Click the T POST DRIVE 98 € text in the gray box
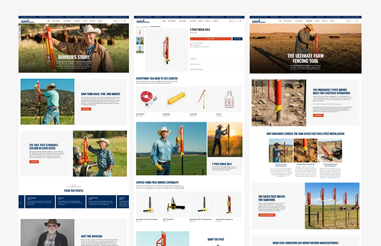This screenshot has width=381, height=246. click(x=222, y=164)
